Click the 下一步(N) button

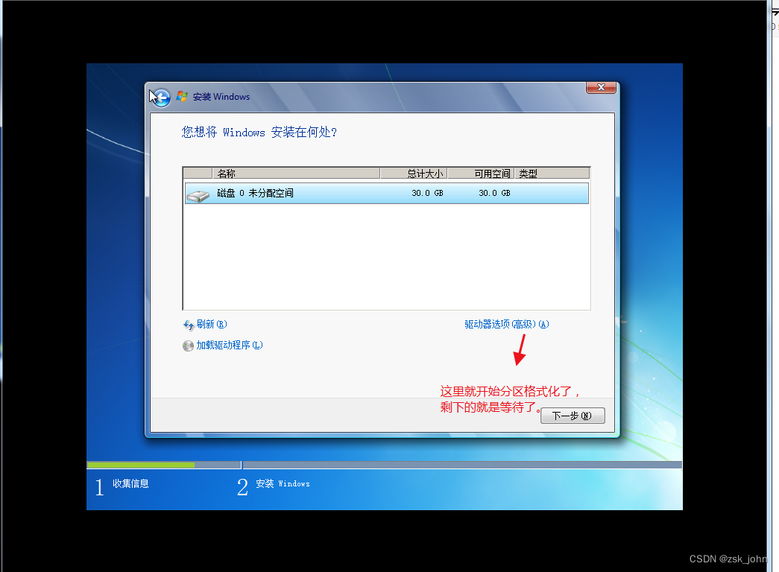point(573,416)
